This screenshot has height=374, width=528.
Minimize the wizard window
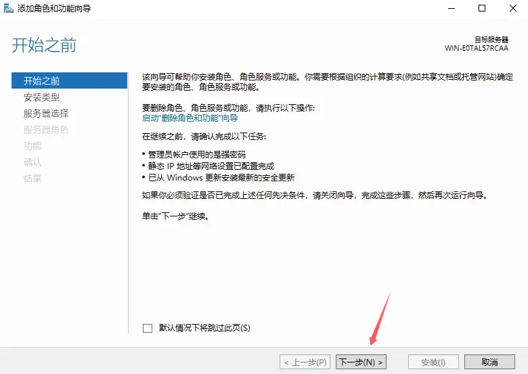pos(452,8)
